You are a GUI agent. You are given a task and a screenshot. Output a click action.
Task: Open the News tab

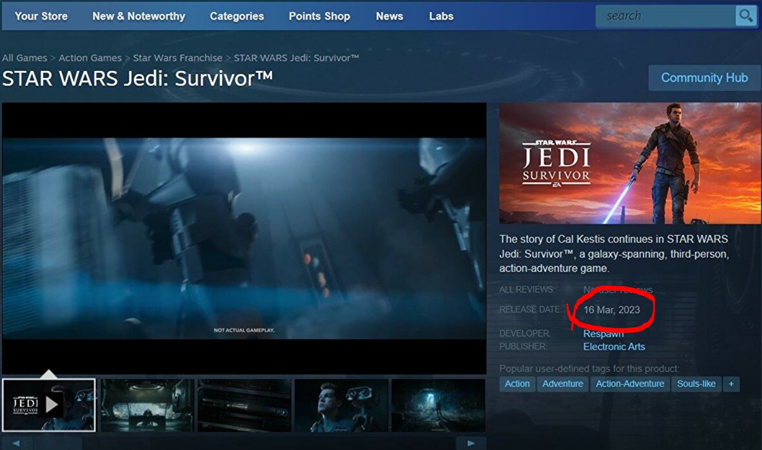click(389, 16)
